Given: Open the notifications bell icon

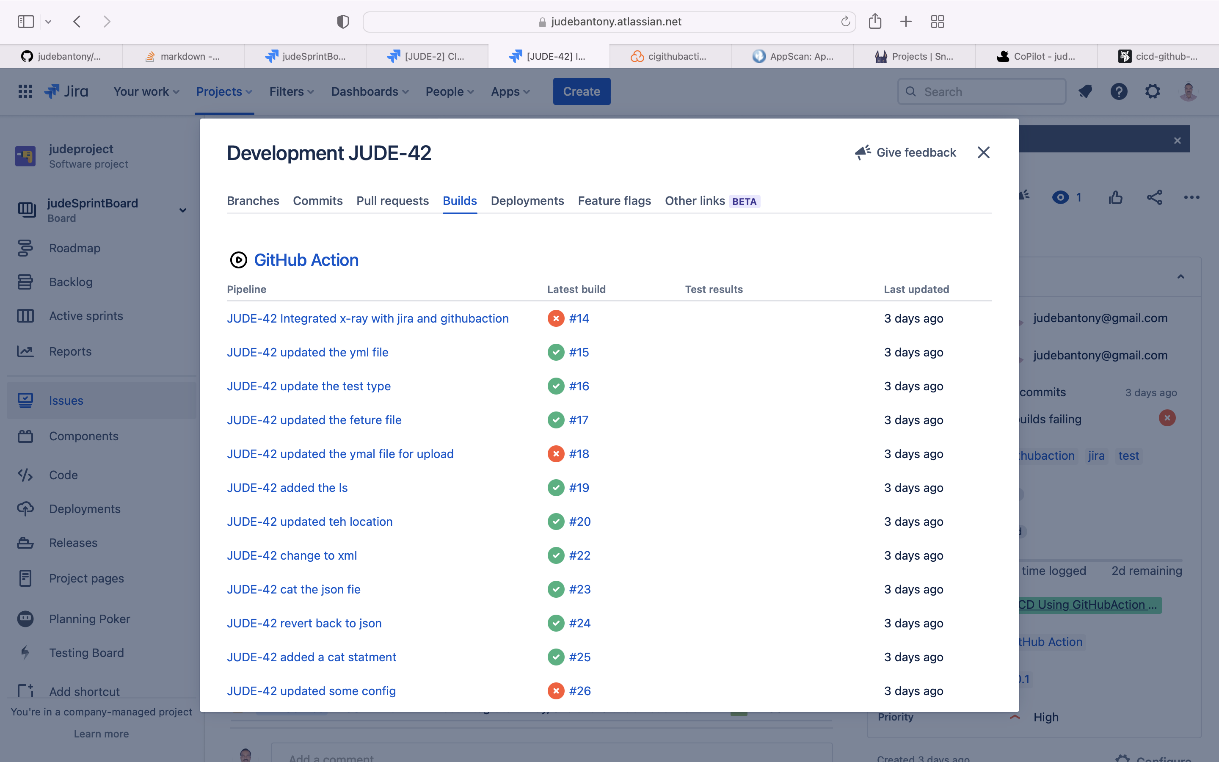Looking at the screenshot, I should click(x=1085, y=91).
